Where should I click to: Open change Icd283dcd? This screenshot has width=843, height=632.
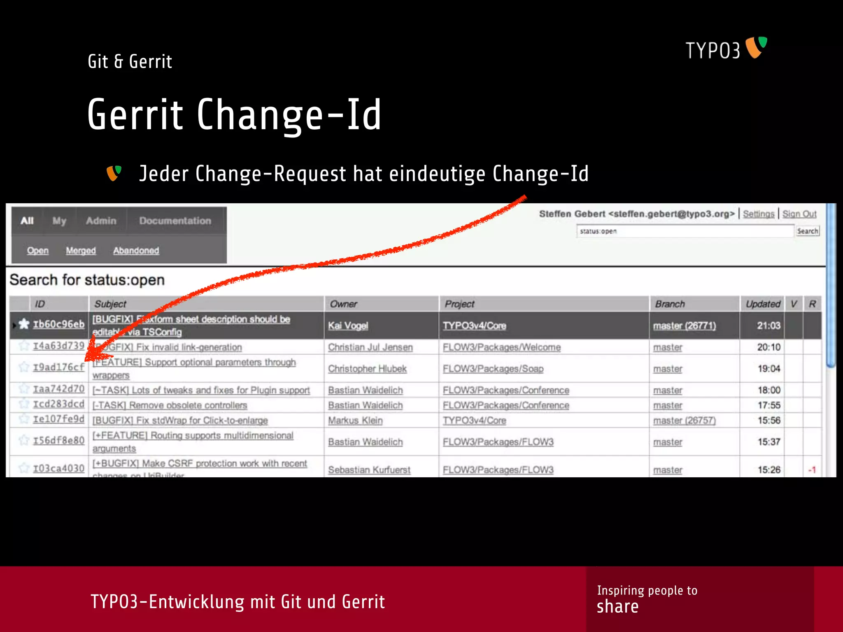[59, 404]
